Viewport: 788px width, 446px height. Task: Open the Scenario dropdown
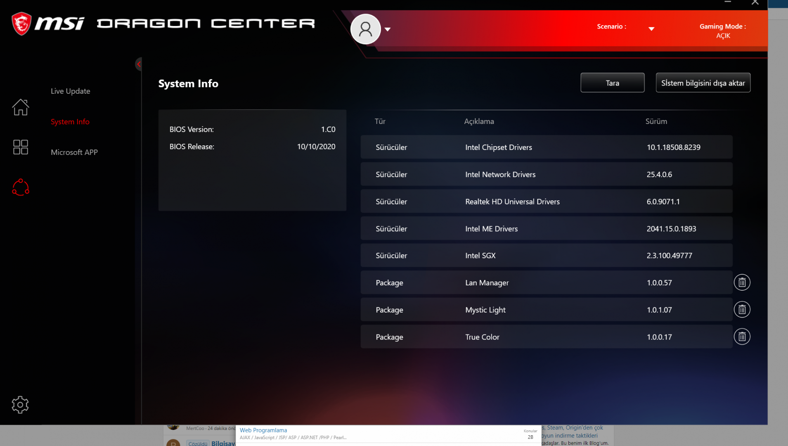click(651, 28)
